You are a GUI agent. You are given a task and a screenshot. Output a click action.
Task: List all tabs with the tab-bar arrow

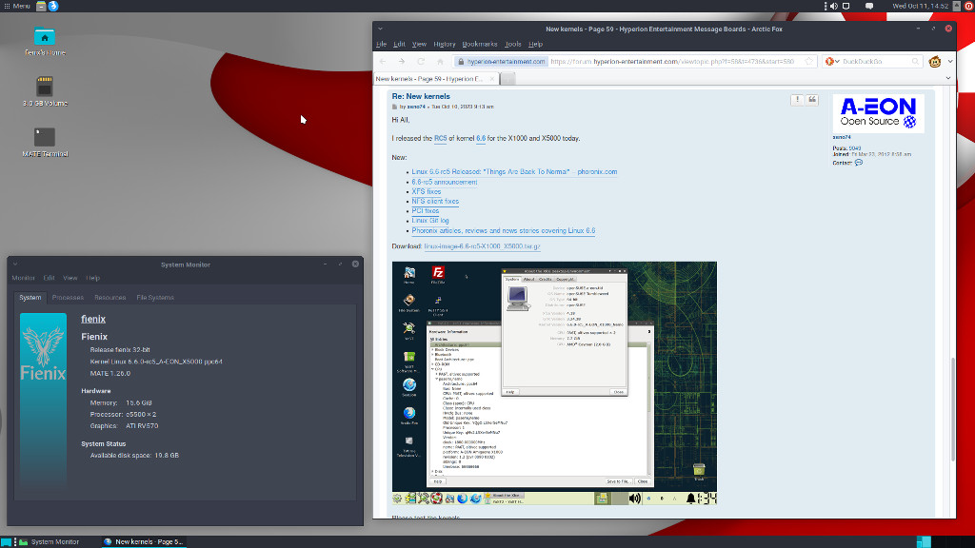point(948,78)
